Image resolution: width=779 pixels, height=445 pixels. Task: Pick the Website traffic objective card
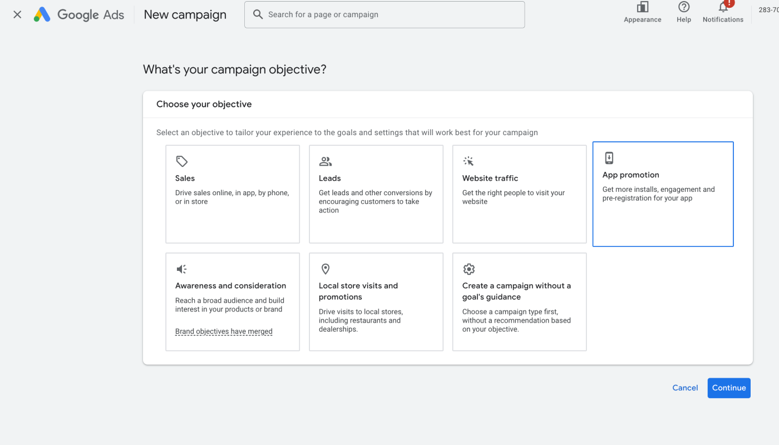(x=520, y=194)
